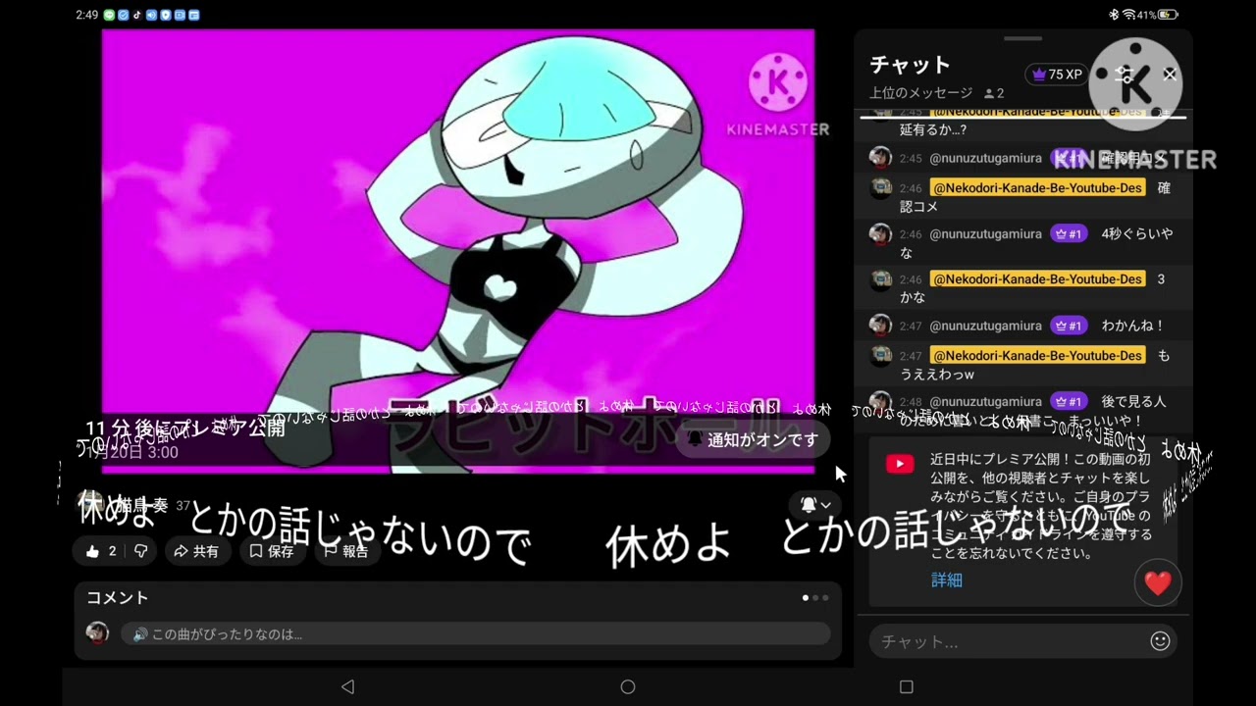Image resolution: width=1256 pixels, height=706 pixels.
Task: Report the video with 報告
Action: 346,551
